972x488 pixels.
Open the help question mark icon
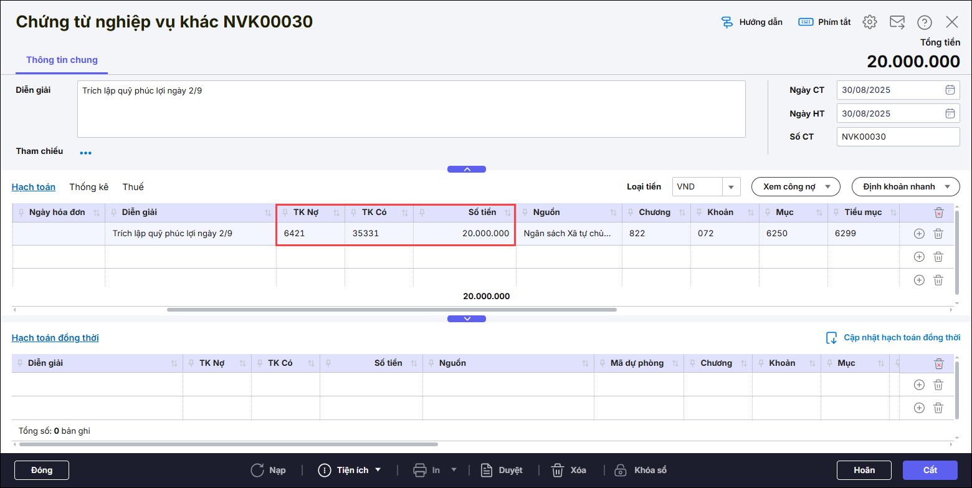[924, 22]
